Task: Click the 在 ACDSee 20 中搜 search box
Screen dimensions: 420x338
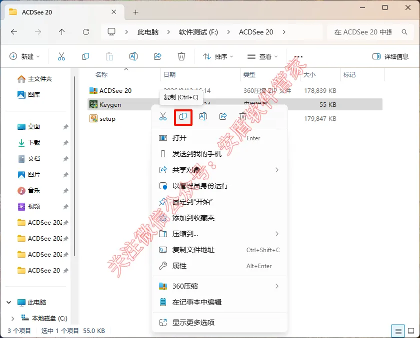Action: coord(370,32)
